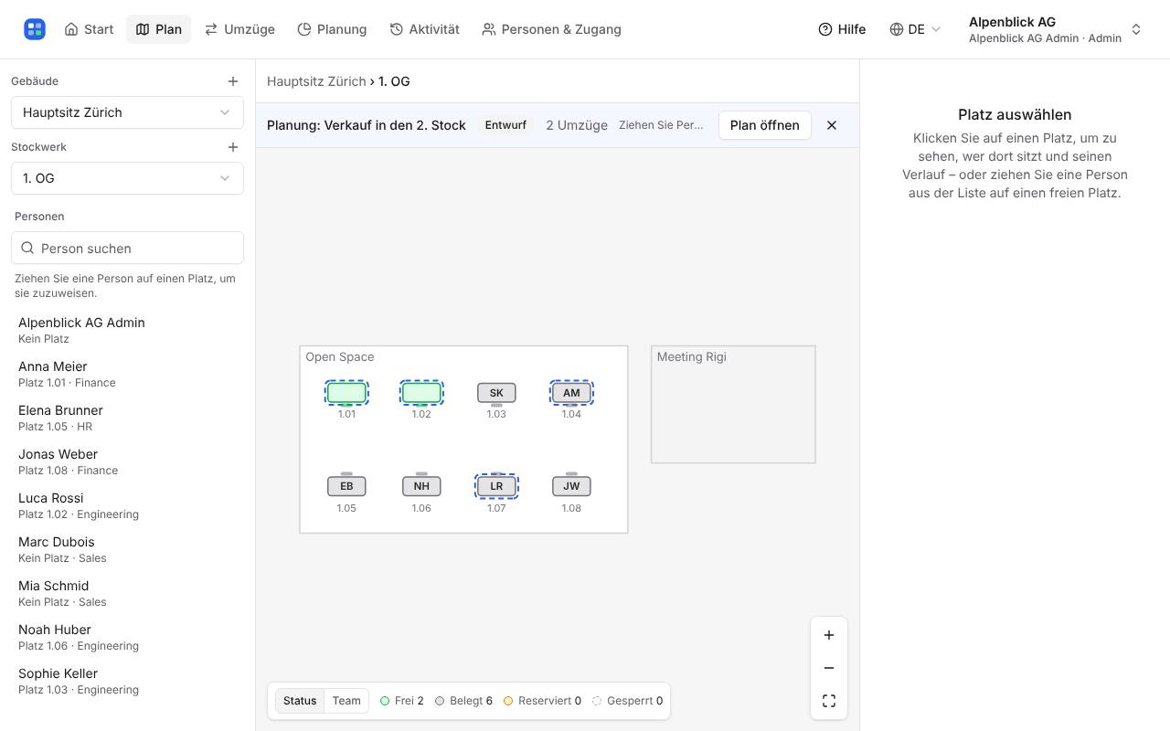Image resolution: width=1170 pixels, height=731 pixels.
Task: Zoom in on the floor plan
Action: point(829,635)
